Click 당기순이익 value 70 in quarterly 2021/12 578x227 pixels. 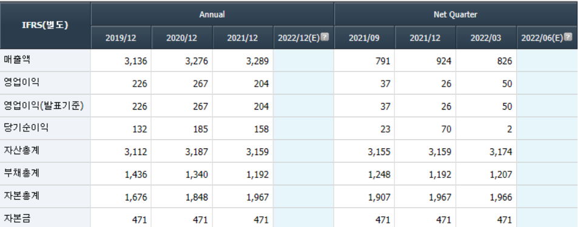click(446, 130)
